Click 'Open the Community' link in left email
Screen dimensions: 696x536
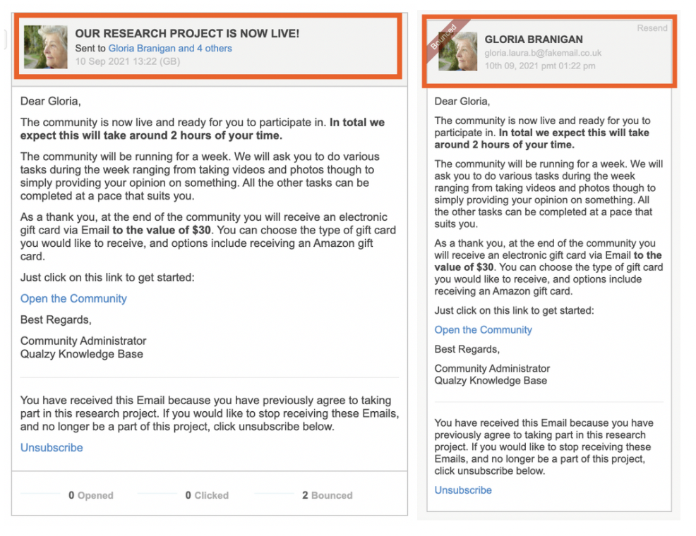click(x=73, y=298)
